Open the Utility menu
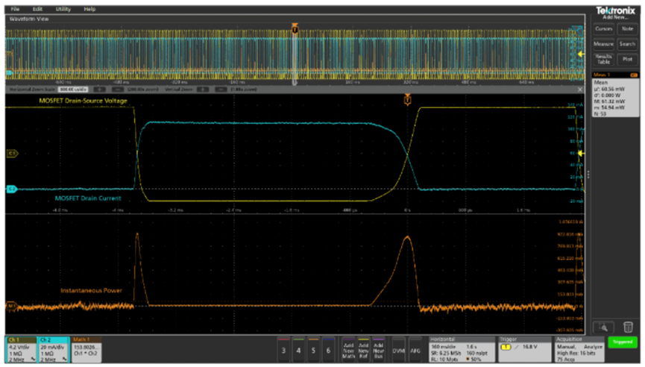Viewport: 645px width, 367px height. click(x=63, y=9)
